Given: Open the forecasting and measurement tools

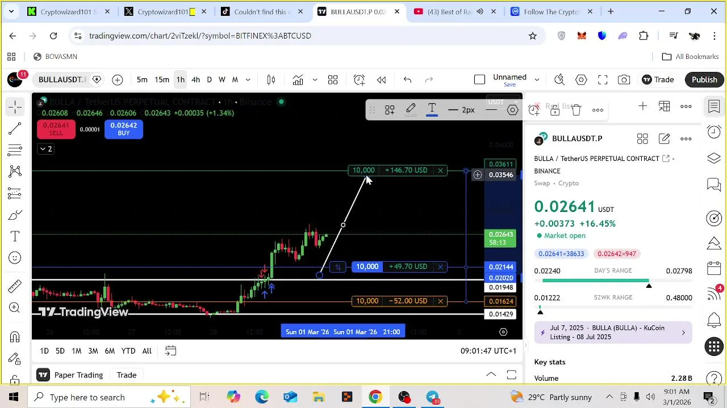Looking at the screenshot, I should click(15, 193).
